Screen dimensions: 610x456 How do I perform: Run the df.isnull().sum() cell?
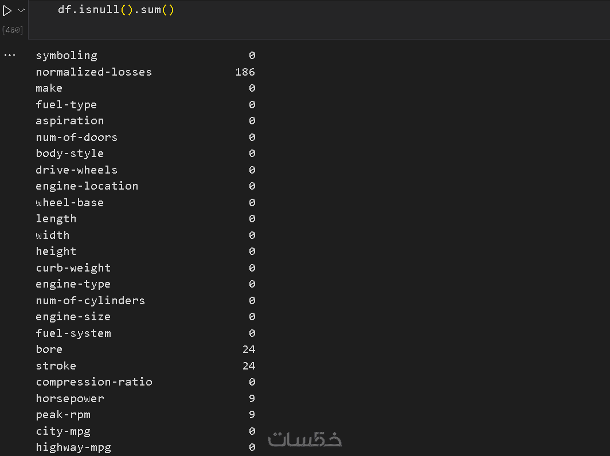[x=7, y=10]
